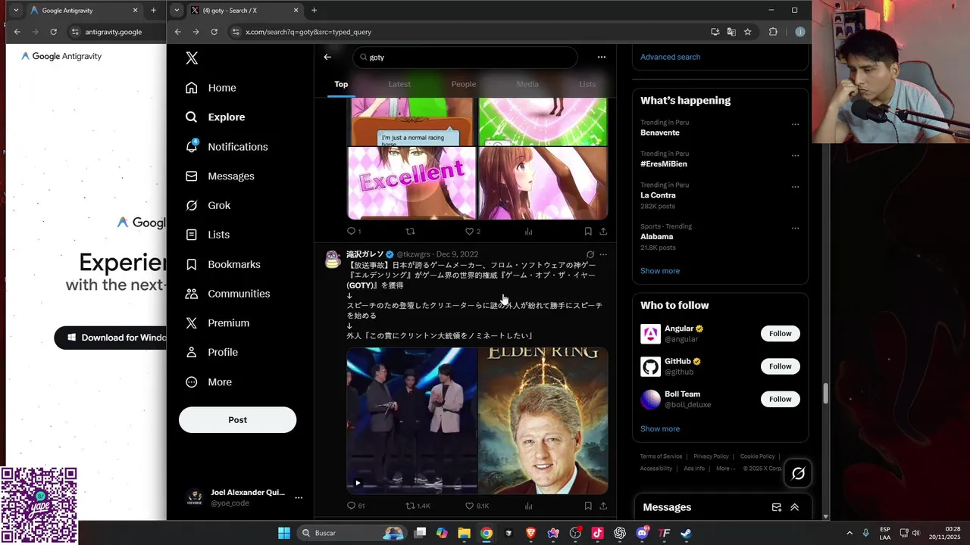The image size is (970, 545).
Task: Open three-dot menu on Dec 9 post
Action: (603, 254)
